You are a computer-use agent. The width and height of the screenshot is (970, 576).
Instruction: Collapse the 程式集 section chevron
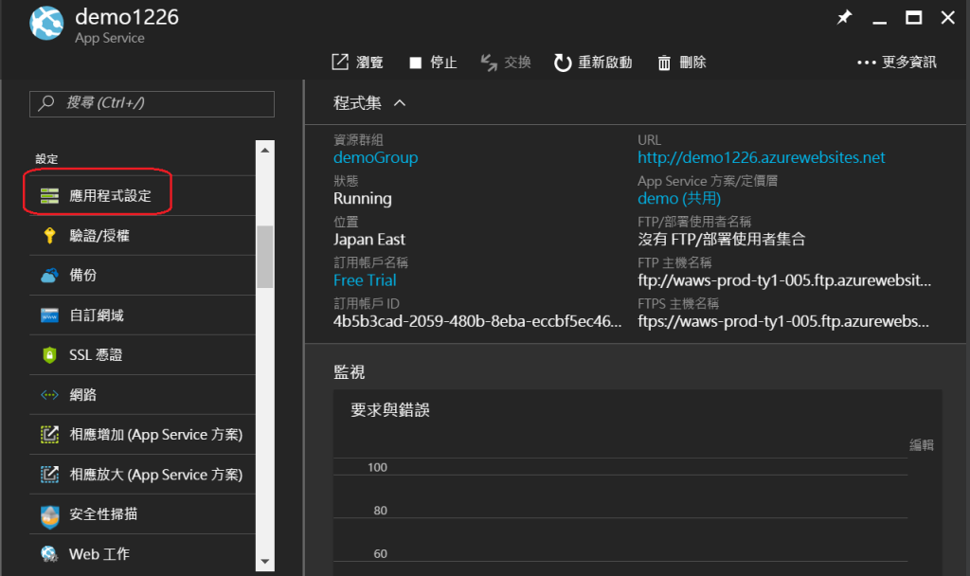tap(400, 102)
